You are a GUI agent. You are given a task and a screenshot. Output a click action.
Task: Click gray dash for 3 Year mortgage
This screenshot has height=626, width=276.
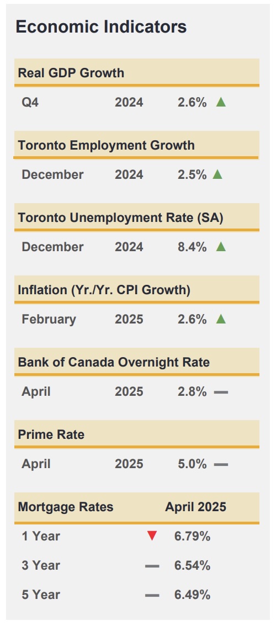(152, 566)
